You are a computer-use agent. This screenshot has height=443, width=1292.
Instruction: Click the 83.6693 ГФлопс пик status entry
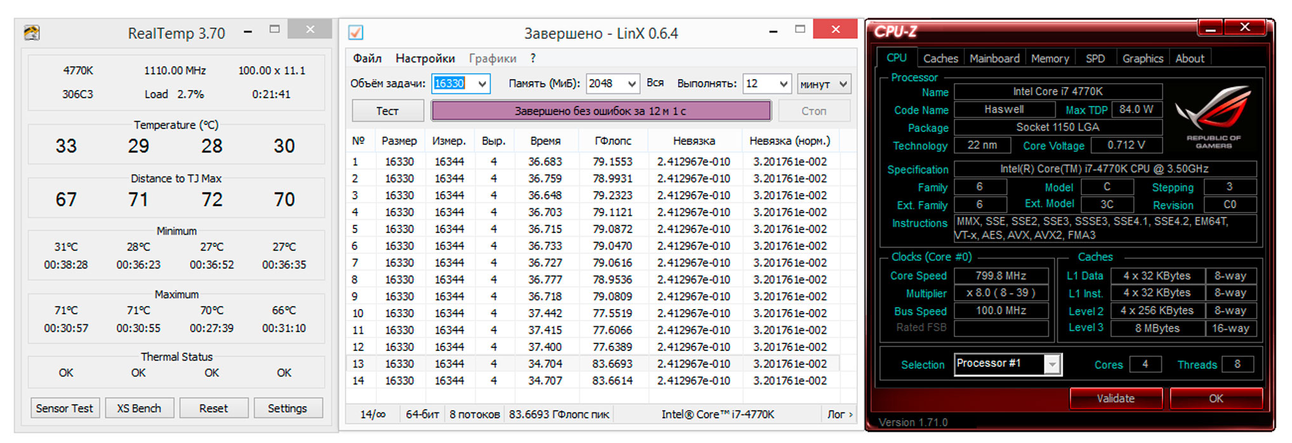pyautogui.click(x=559, y=414)
